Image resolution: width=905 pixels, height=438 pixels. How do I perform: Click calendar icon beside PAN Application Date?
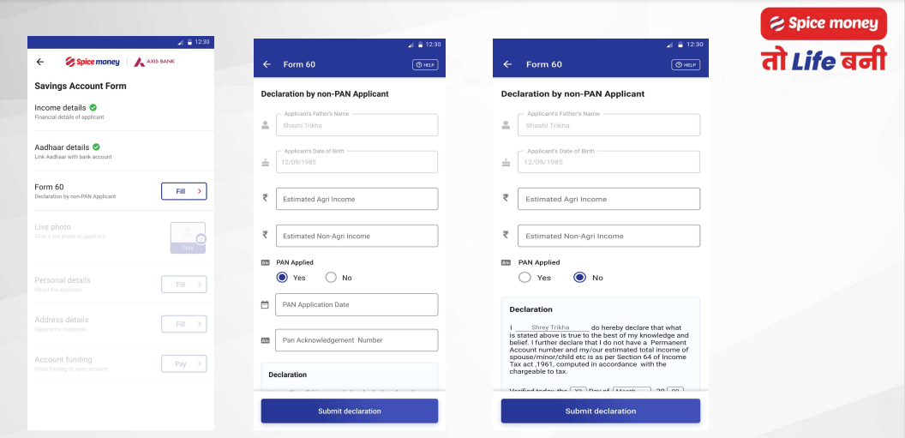(265, 304)
